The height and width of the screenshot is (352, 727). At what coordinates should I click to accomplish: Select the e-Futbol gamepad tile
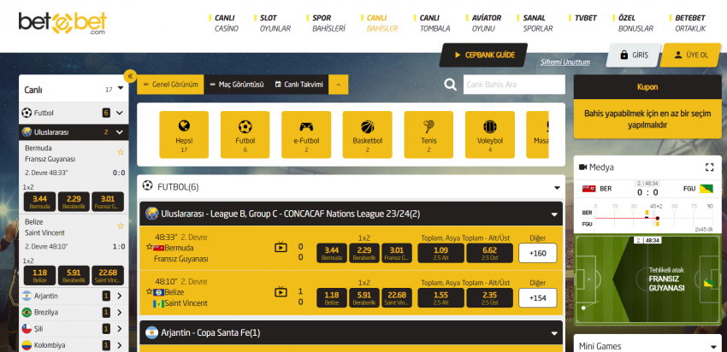(305, 134)
